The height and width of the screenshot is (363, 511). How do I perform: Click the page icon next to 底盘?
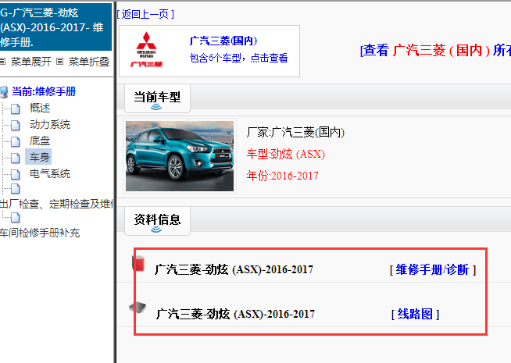tap(15, 141)
